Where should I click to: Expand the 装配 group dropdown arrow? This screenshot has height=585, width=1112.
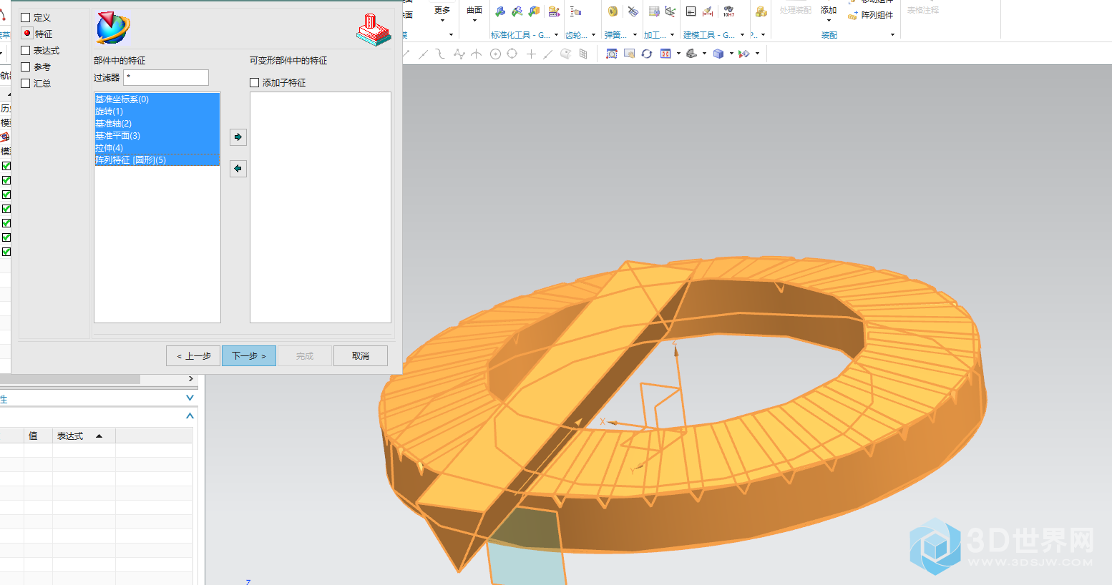[x=892, y=35]
